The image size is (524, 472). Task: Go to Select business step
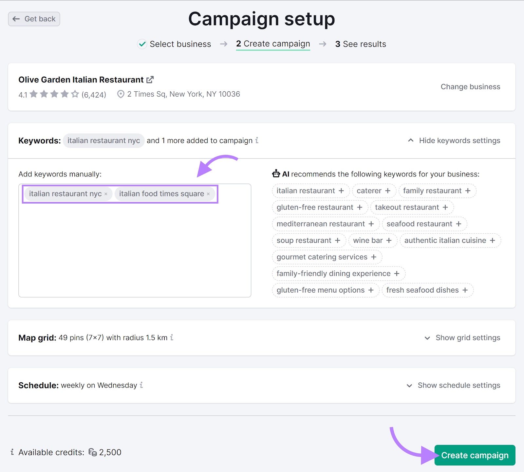coord(174,44)
